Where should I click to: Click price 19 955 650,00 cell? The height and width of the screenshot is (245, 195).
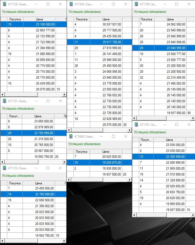point(169,204)
